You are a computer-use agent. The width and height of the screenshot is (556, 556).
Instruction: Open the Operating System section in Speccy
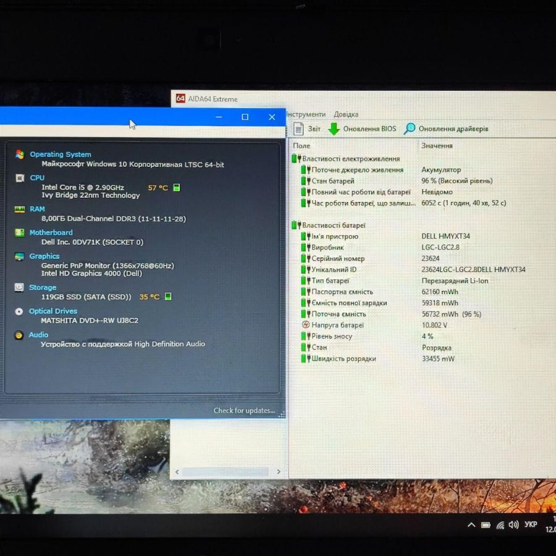click(61, 154)
